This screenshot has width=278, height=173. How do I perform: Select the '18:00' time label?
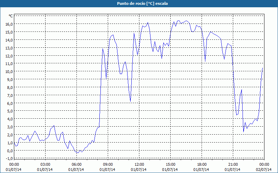202,165
